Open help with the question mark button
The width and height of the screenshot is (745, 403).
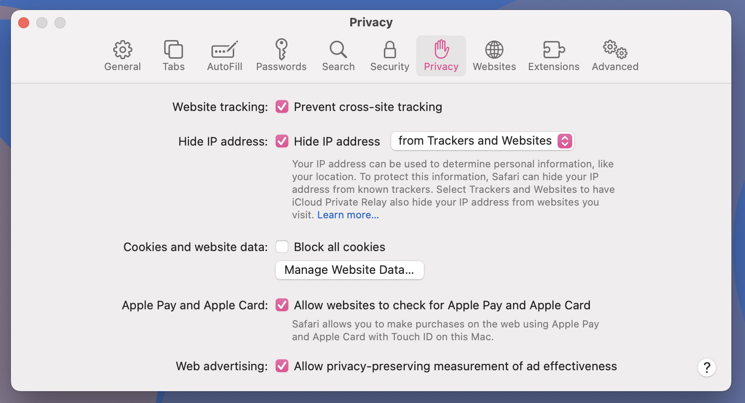coord(706,368)
